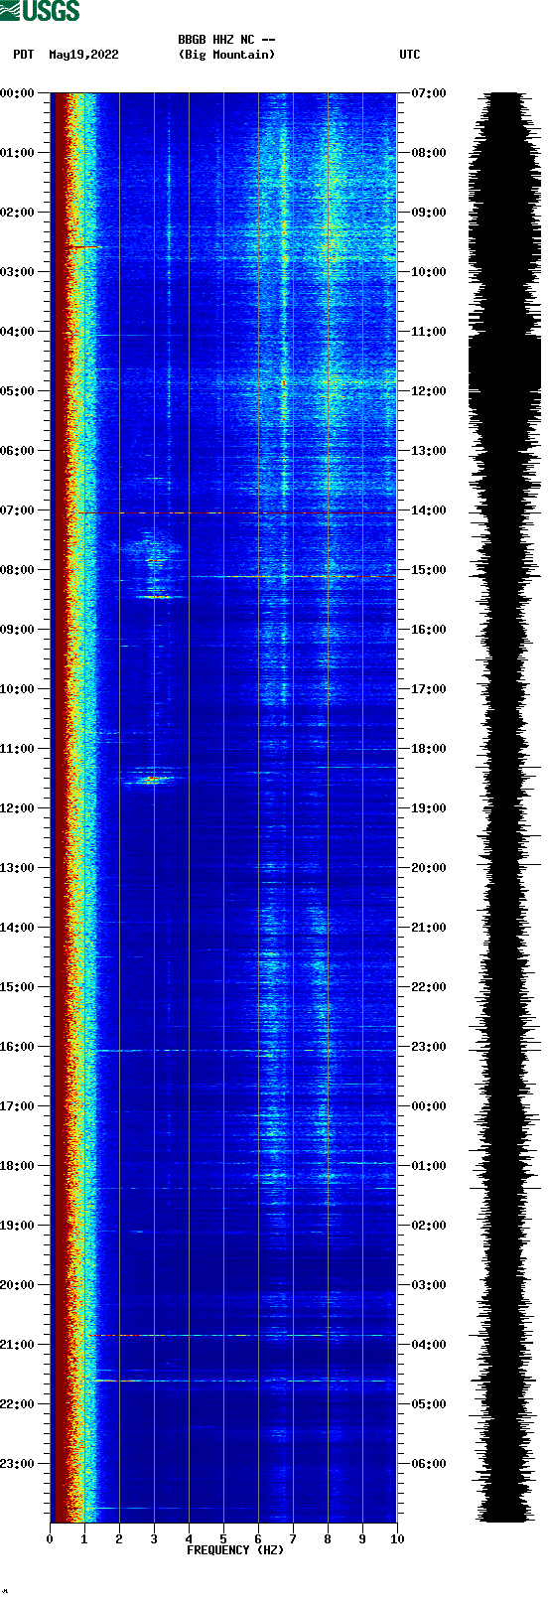Viewport: 548px width, 1602px height.
Task: Click the 'FREQUENCY (HZ)' axis label
Action: click(235, 1550)
